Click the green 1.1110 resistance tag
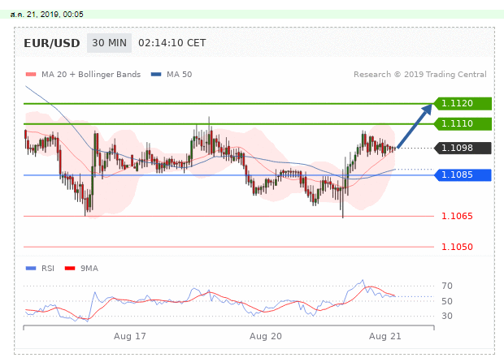 point(463,123)
